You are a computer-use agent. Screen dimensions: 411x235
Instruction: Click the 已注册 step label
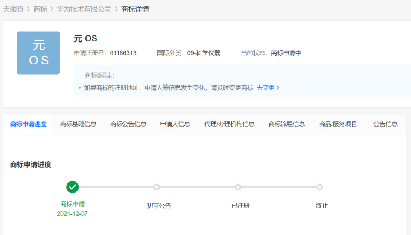241,206
